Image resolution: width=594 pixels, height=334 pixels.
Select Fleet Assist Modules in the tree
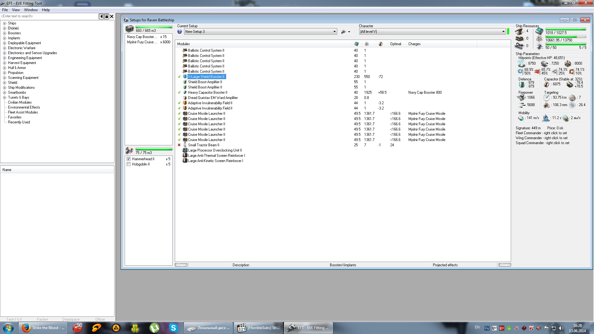tap(23, 112)
